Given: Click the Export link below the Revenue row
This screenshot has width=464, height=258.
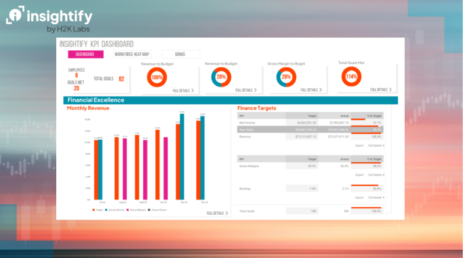Looking at the screenshot, I should coord(359,146).
